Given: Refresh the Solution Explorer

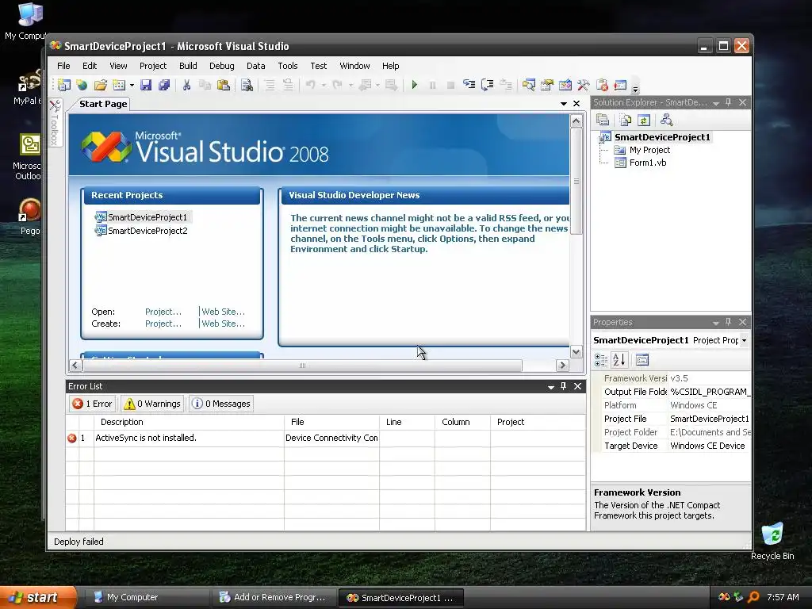Looking at the screenshot, I should click(644, 121).
